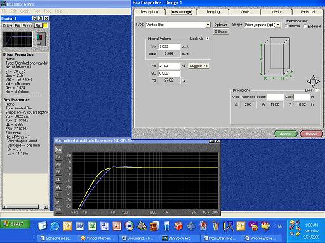This screenshot has height=243, width=325.
Task: Launch Microsoft Excel from quick launch
Action: pos(92,227)
